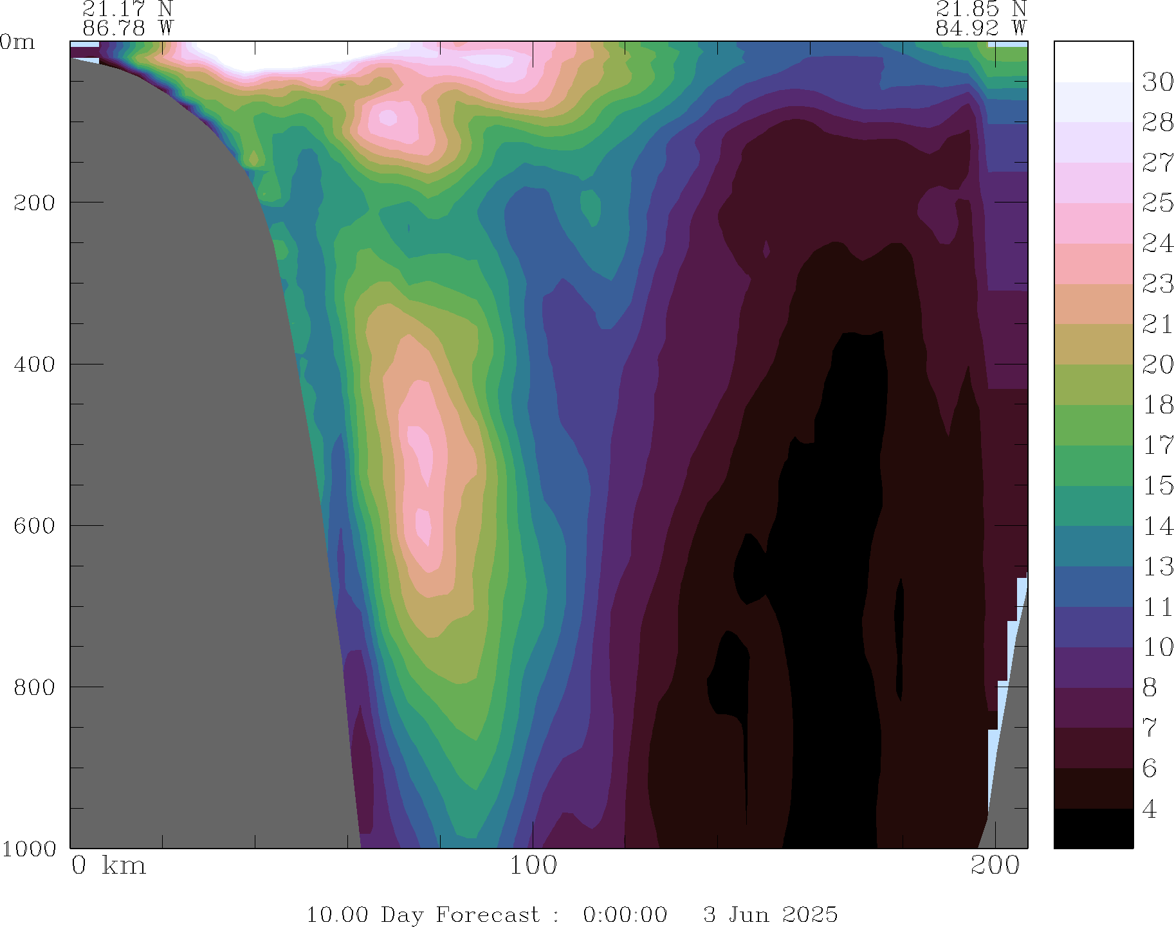Select the "200" label on the distance axis
Screen dimensions: 1174x927
pyautogui.click(x=995, y=866)
